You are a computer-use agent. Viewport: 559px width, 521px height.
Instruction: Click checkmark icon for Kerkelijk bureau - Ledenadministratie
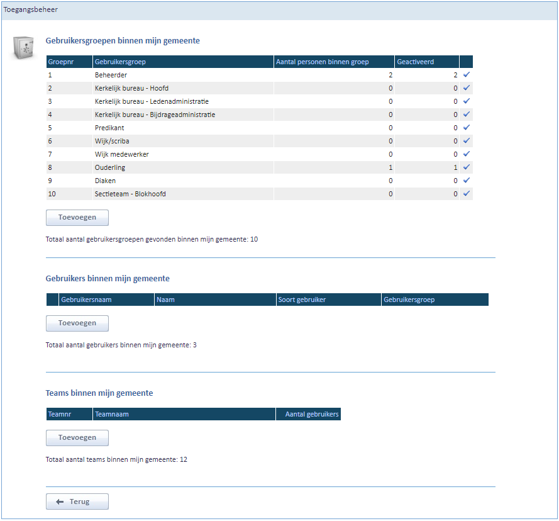tap(467, 101)
